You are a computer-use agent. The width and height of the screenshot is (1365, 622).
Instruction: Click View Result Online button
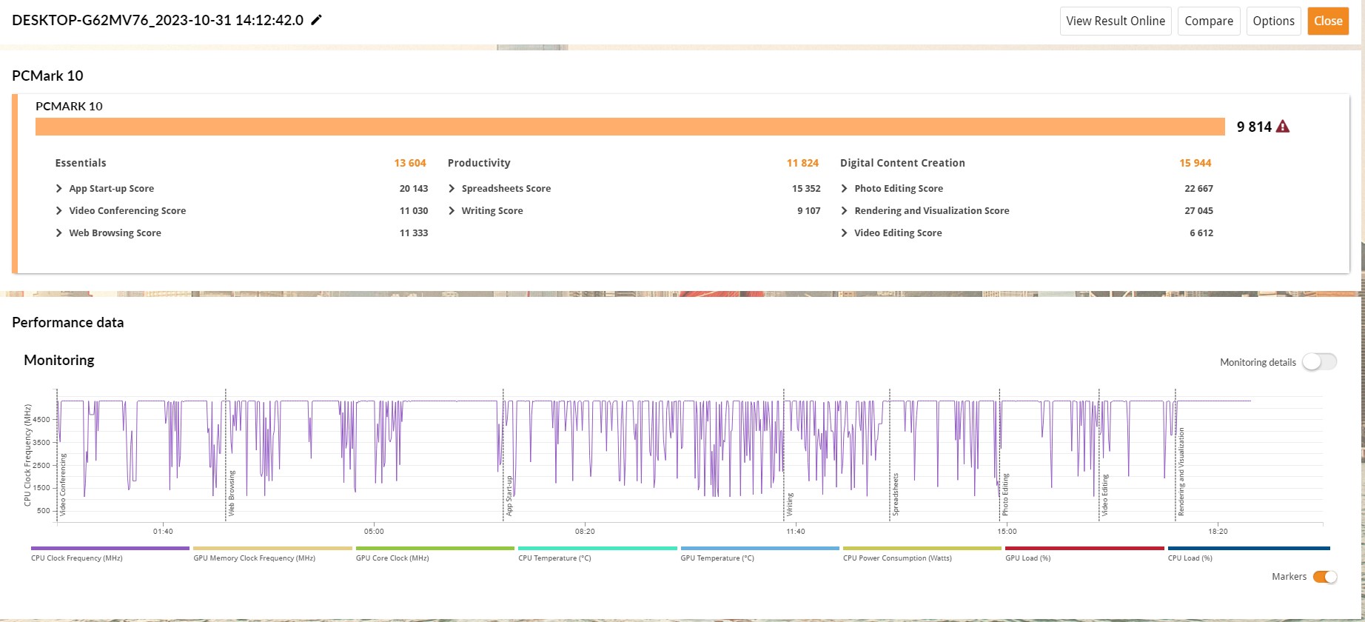pos(1116,21)
